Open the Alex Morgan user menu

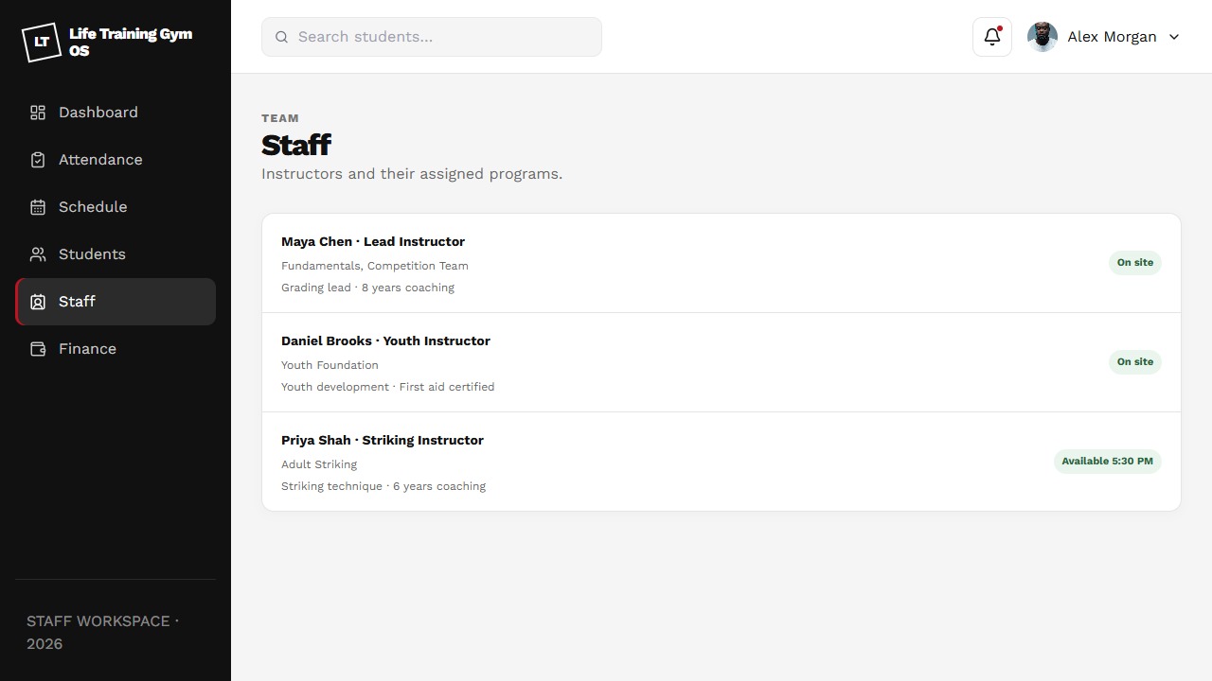pyautogui.click(x=1104, y=37)
